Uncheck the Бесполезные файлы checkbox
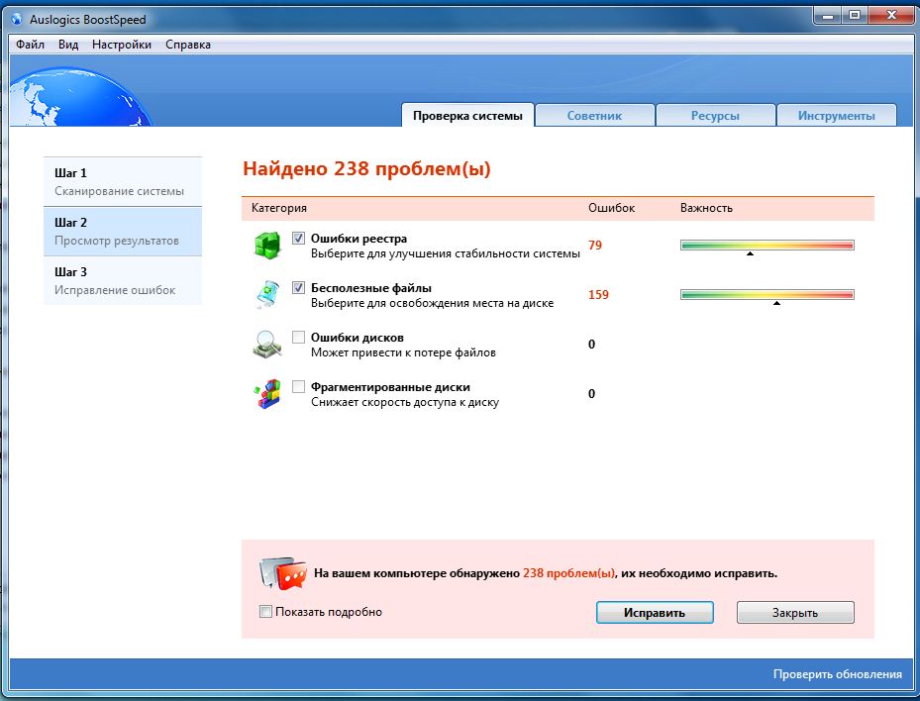920x701 pixels. (299, 288)
